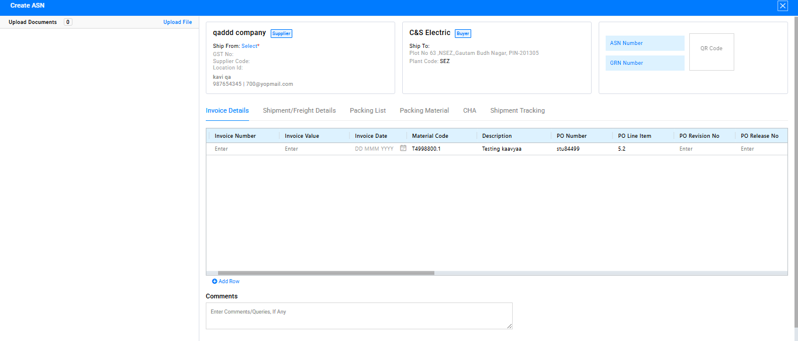The width and height of the screenshot is (798, 341).
Task: Close the Create ASN dialog
Action: click(782, 6)
